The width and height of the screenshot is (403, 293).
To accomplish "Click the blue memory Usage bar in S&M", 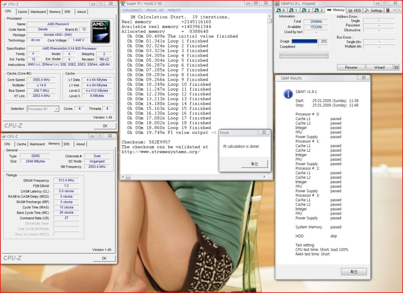I will click(304, 41).
